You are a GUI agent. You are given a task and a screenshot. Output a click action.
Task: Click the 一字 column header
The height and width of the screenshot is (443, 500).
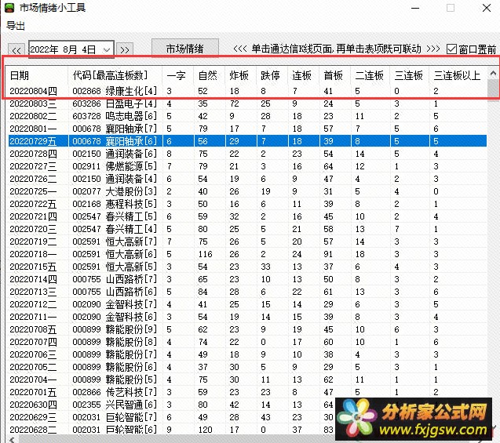[x=178, y=75]
